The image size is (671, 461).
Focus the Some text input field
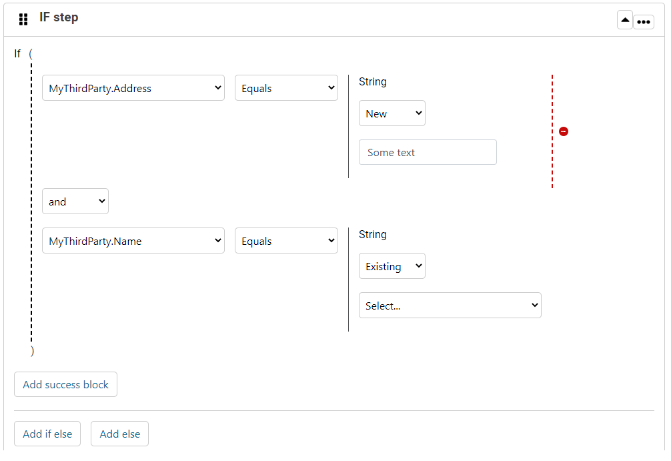coord(428,152)
